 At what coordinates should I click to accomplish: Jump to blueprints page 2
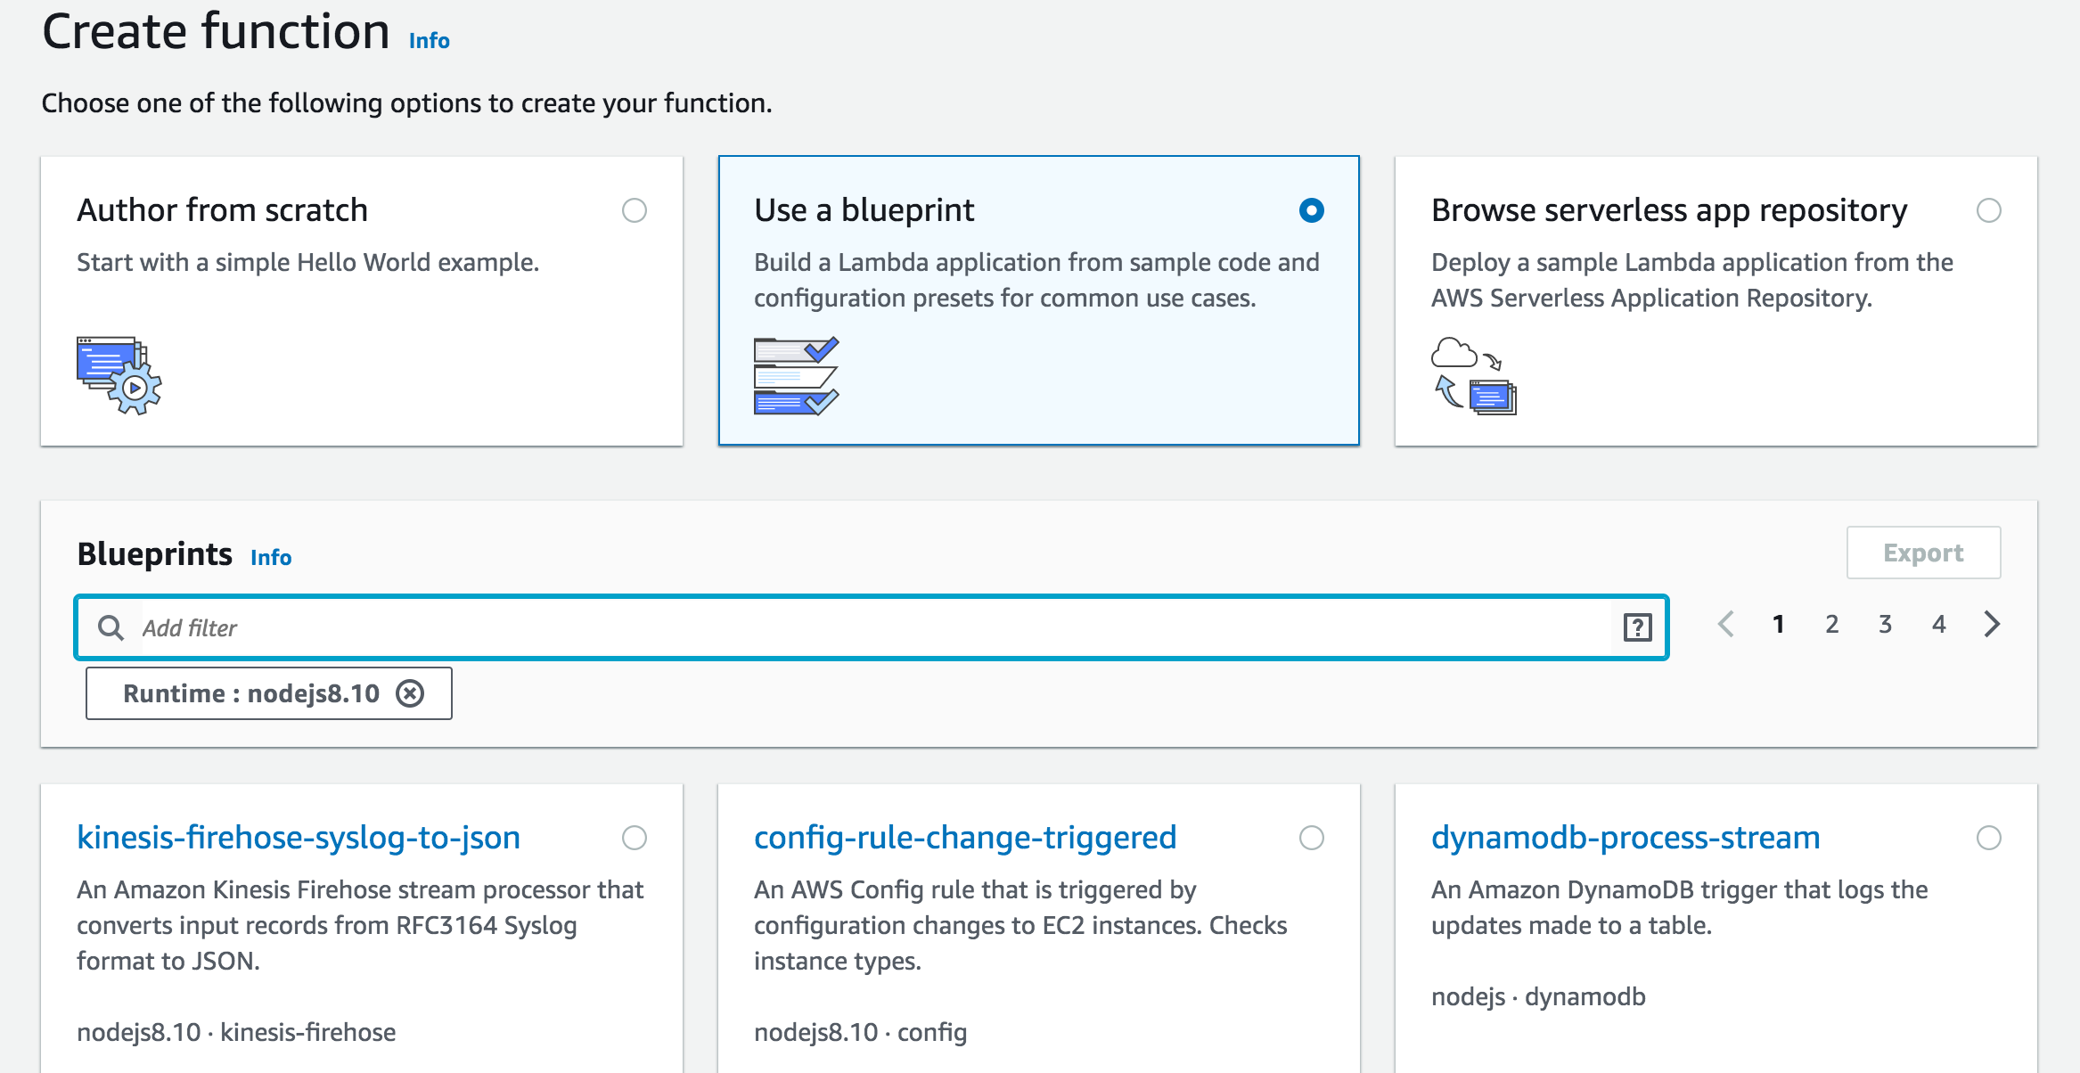tap(1832, 624)
